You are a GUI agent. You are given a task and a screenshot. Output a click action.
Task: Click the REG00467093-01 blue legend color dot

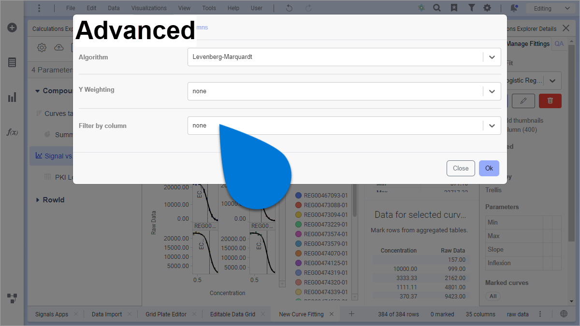pos(298,196)
